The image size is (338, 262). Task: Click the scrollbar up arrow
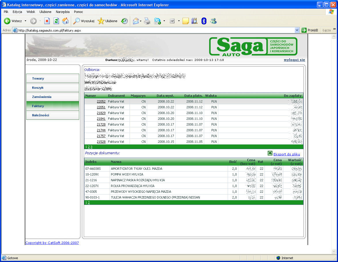point(334,36)
